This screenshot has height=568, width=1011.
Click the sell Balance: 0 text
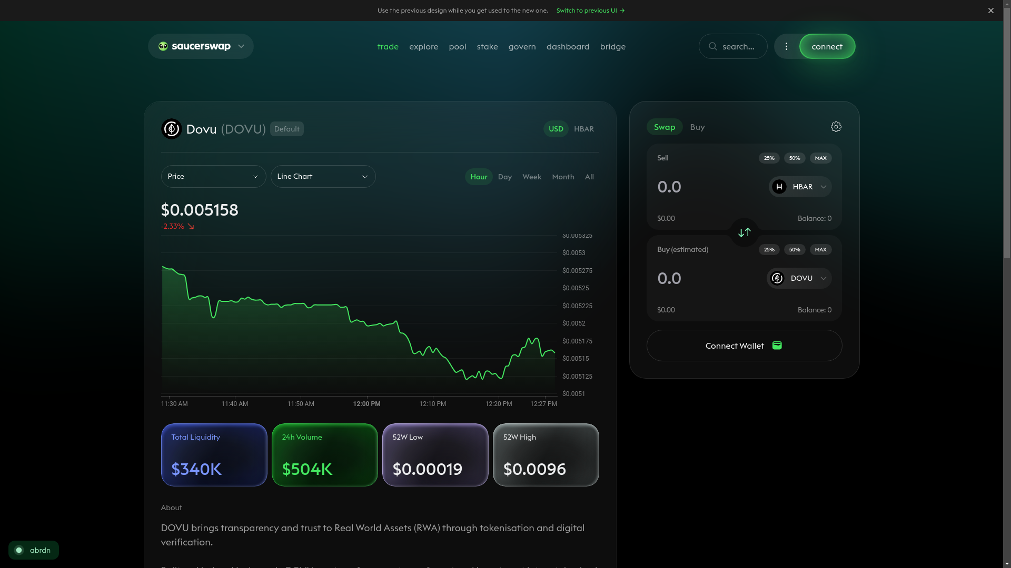pyautogui.click(x=815, y=218)
